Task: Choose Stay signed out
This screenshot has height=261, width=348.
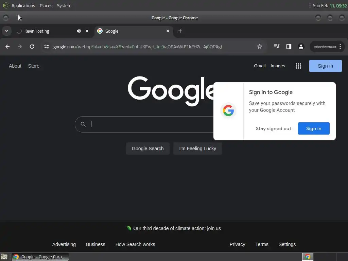Action: [273, 128]
